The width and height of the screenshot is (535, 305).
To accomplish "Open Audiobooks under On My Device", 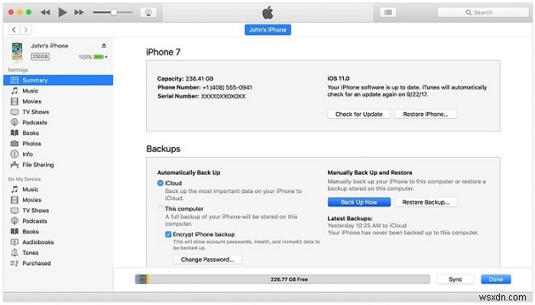I will pyautogui.click(x=58, y=242).
